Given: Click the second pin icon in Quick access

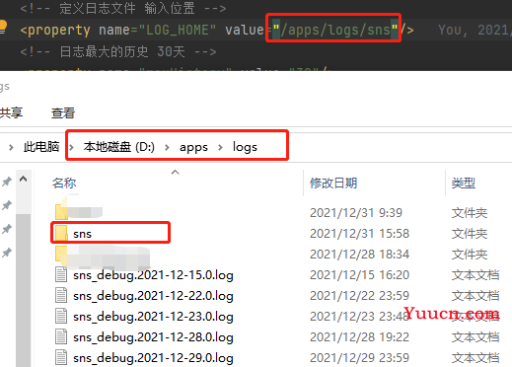Looking at the screenshot, I should click(7, 205).
